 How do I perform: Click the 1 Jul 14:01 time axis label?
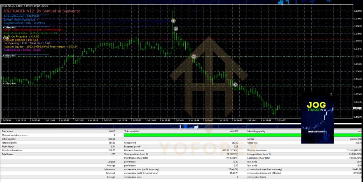pos(179,120)
